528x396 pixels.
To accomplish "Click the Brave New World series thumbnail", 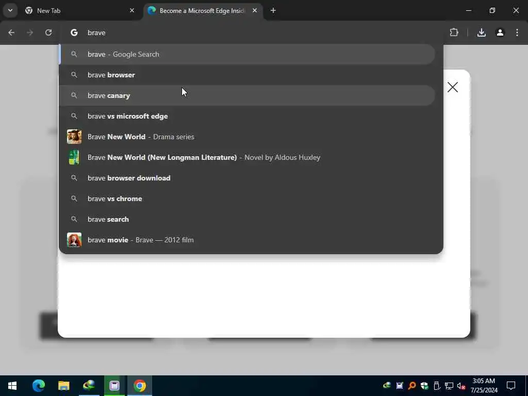I will tap(74, 137).
